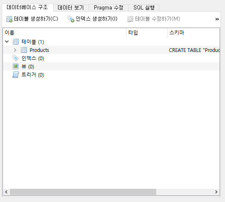
Task: Click the 테이블 생성하기 table icon
Action: click(x=9, y=19)
